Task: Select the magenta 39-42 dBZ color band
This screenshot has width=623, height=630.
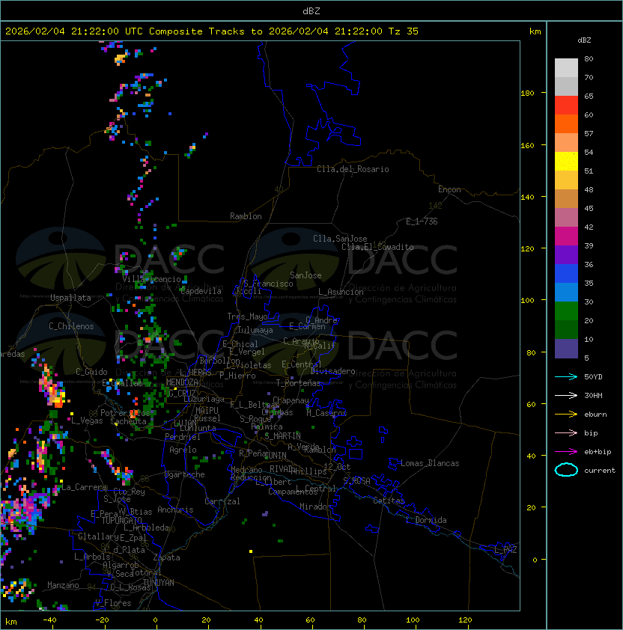Action: [566, 236]
